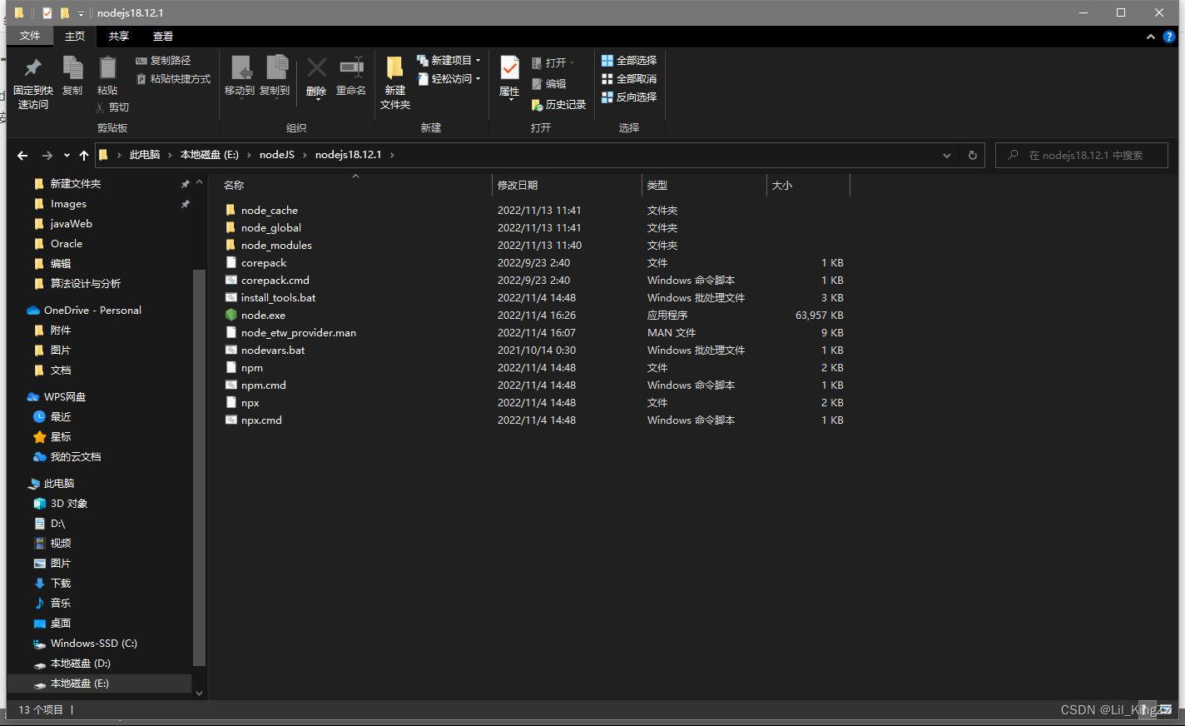Open the blue Help question-mark icon
Screen dimensions: 1185x726
click(1168, 37)
